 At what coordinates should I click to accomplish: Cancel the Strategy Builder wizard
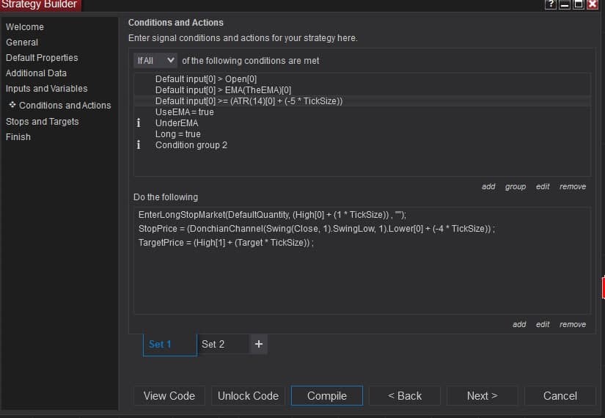point(560,395)
